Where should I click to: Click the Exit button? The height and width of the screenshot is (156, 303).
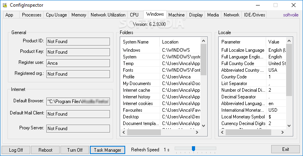pos(285,149)
